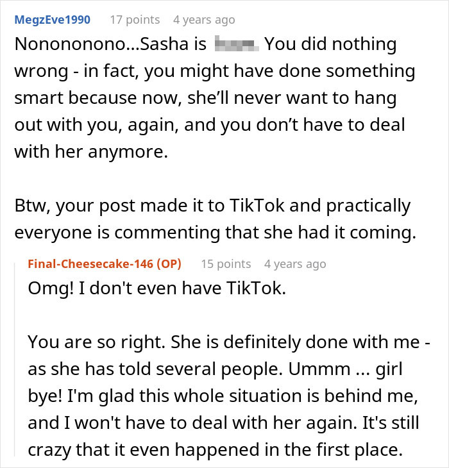449x468 pixels.
Task: Click line everyone is commenting that she had it coming
Action: coord(216,233)
